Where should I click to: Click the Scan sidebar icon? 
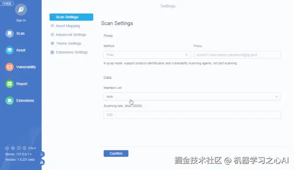coord(9,33)
